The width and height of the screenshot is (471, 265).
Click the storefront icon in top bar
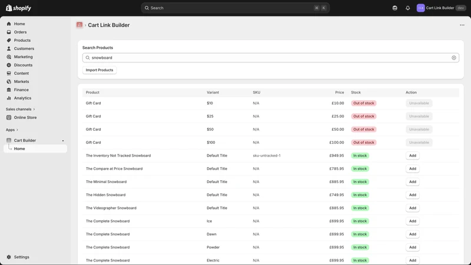click(x=394, y=8)
